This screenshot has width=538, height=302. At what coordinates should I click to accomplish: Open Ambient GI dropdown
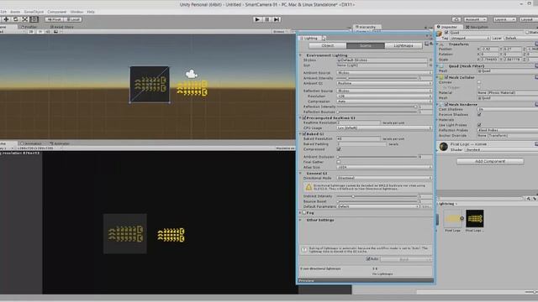click(384, 83)
